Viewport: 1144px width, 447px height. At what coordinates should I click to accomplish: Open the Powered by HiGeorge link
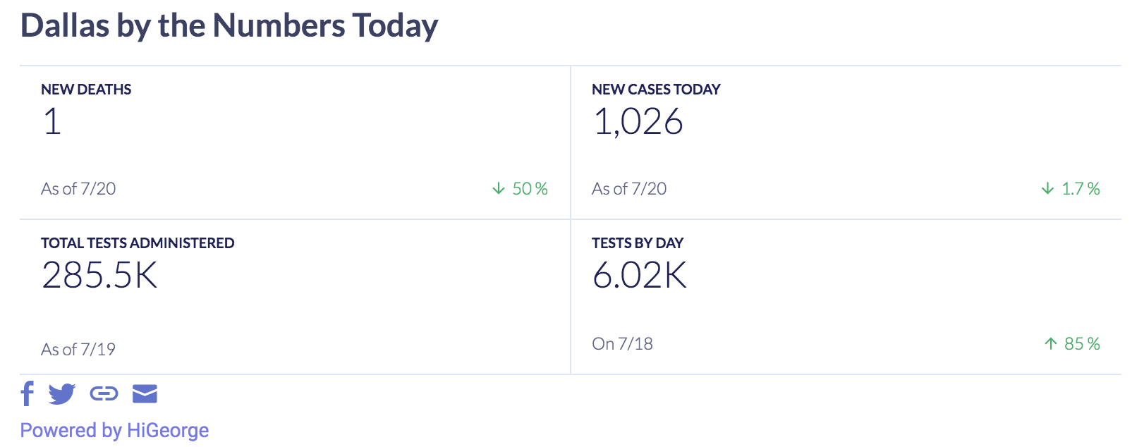(x=114, y=430)
